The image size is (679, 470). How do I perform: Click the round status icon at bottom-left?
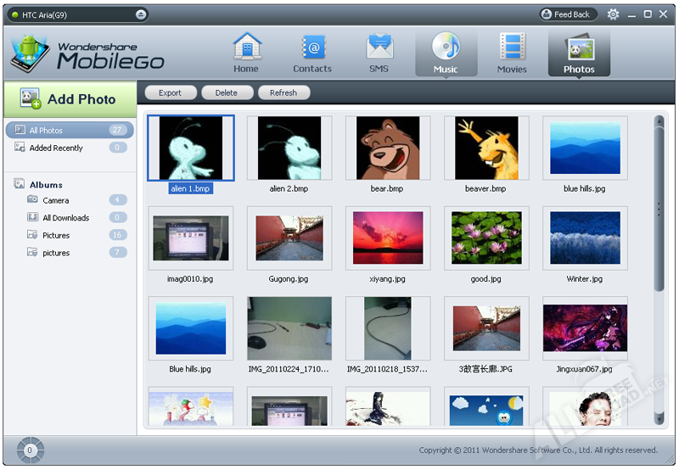tap(30, 450)
